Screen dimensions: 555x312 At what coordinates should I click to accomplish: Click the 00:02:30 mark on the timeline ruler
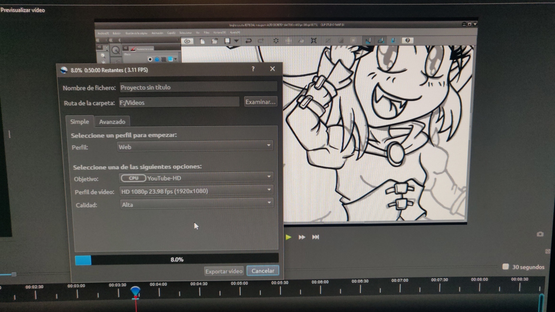[34, 286]
